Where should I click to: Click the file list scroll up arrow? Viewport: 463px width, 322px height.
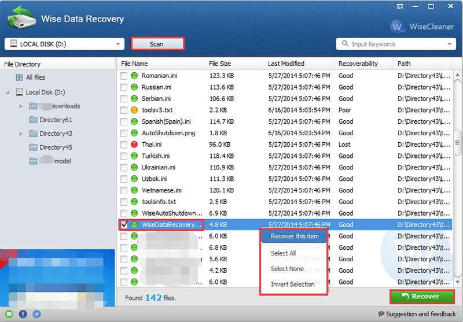click(457, 75)
